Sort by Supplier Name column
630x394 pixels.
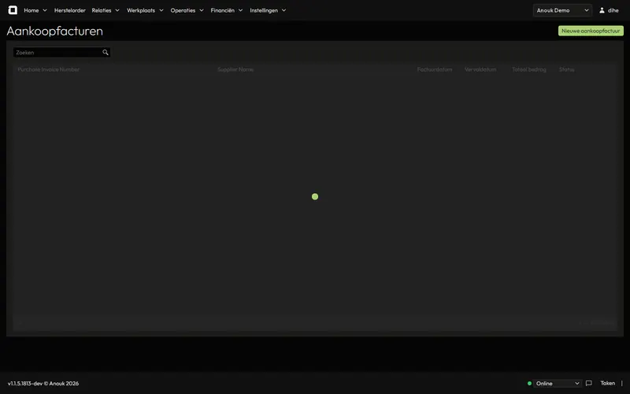click(235, 69)
